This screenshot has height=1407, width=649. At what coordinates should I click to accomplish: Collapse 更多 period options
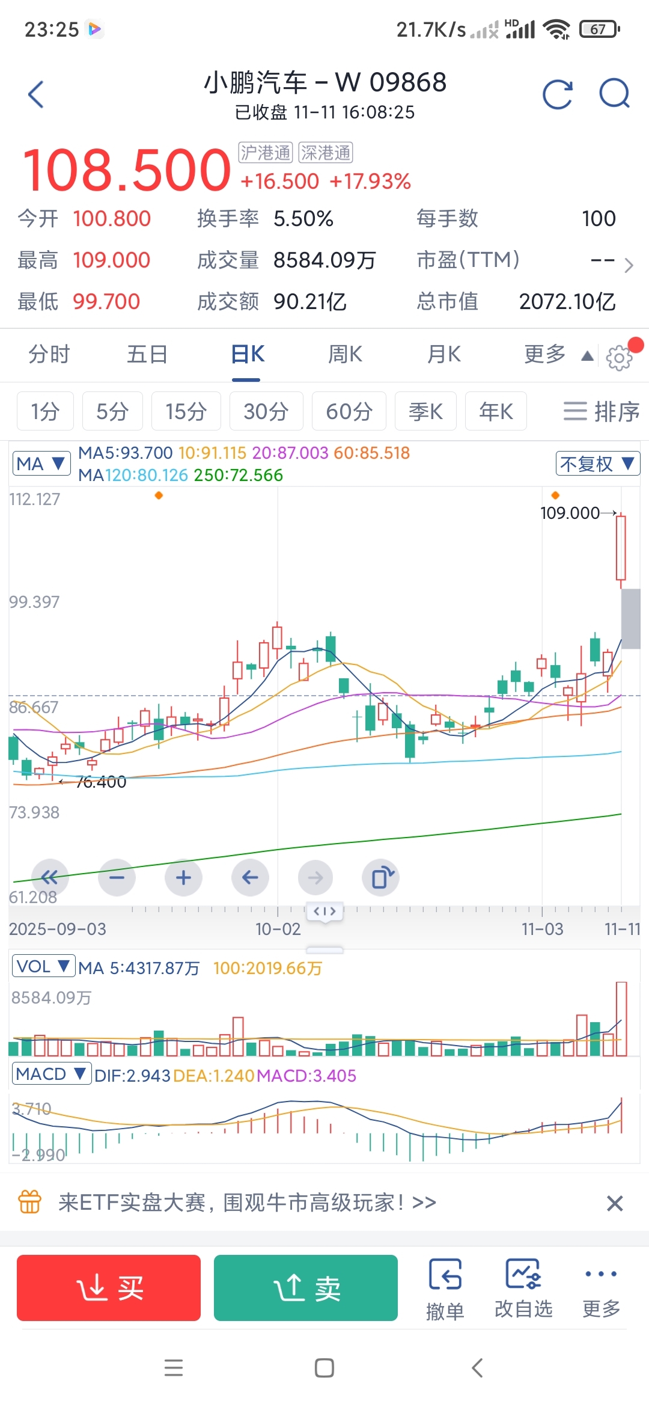coord(559,355)
